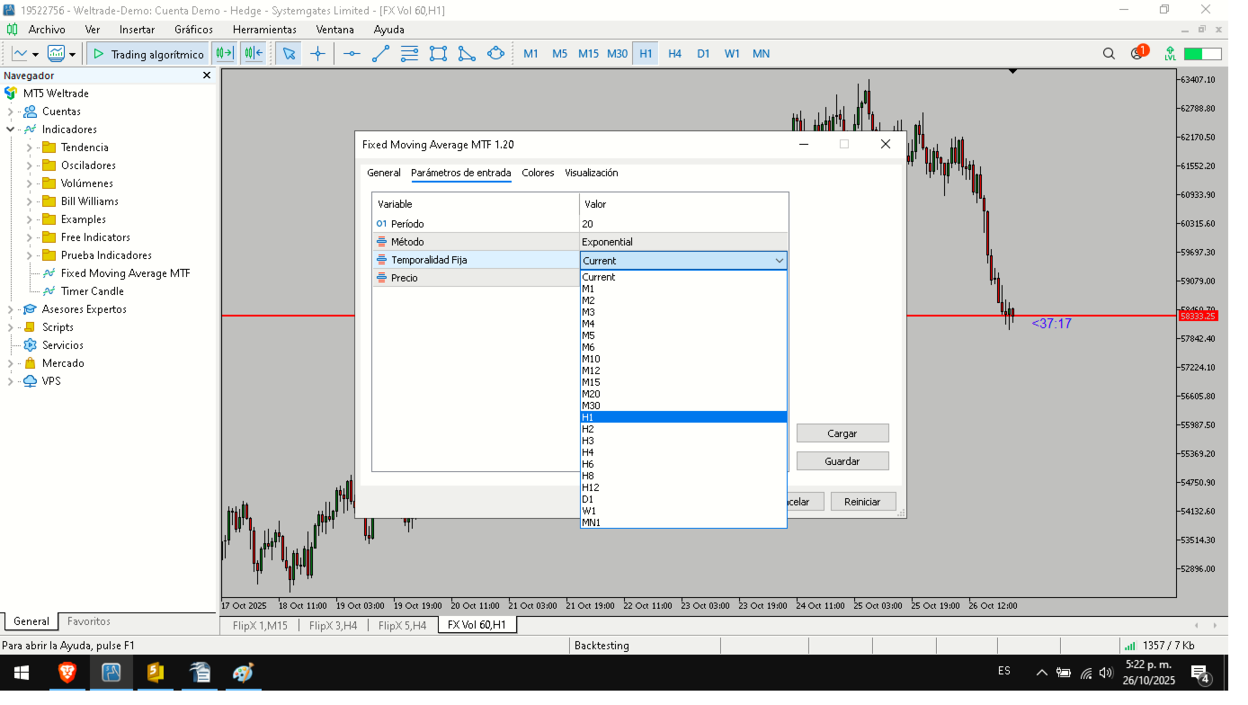Select the Precio parameter row
1248x705 pixels.
pos(476,278)
